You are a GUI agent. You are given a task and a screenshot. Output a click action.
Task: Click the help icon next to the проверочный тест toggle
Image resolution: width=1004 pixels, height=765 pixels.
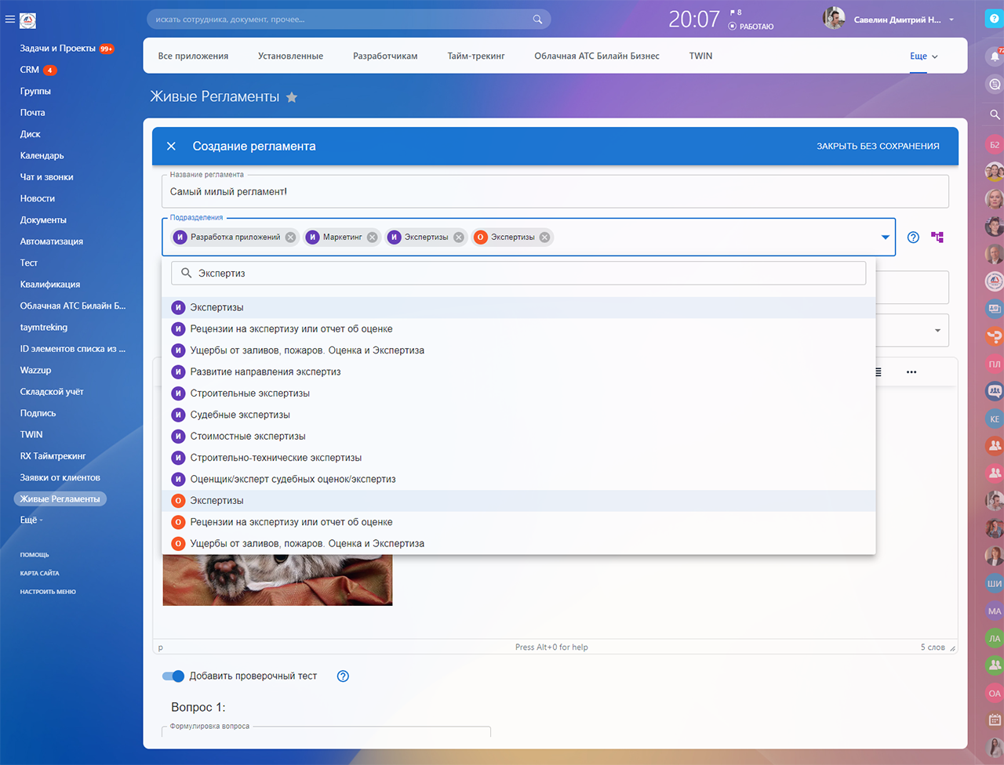click(343, 676)
